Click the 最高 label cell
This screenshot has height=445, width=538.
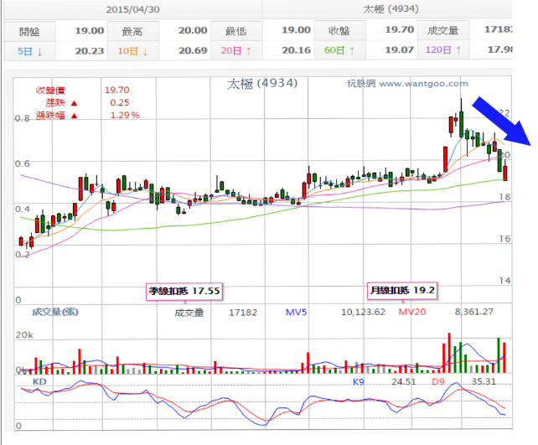132,32
